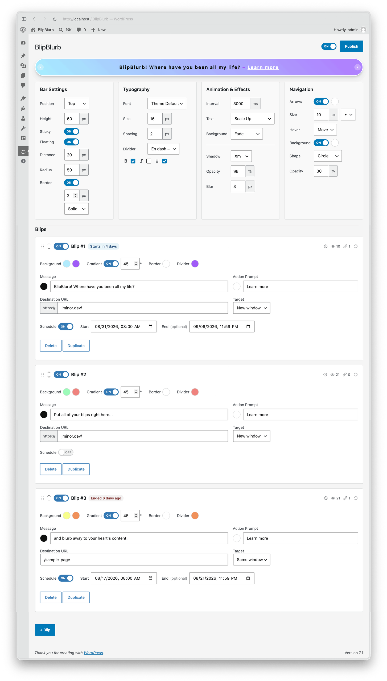This screenshot has height=681, width=387.
Task: Open the Font dropdown showing Theme Default
Action: (167, 104)
